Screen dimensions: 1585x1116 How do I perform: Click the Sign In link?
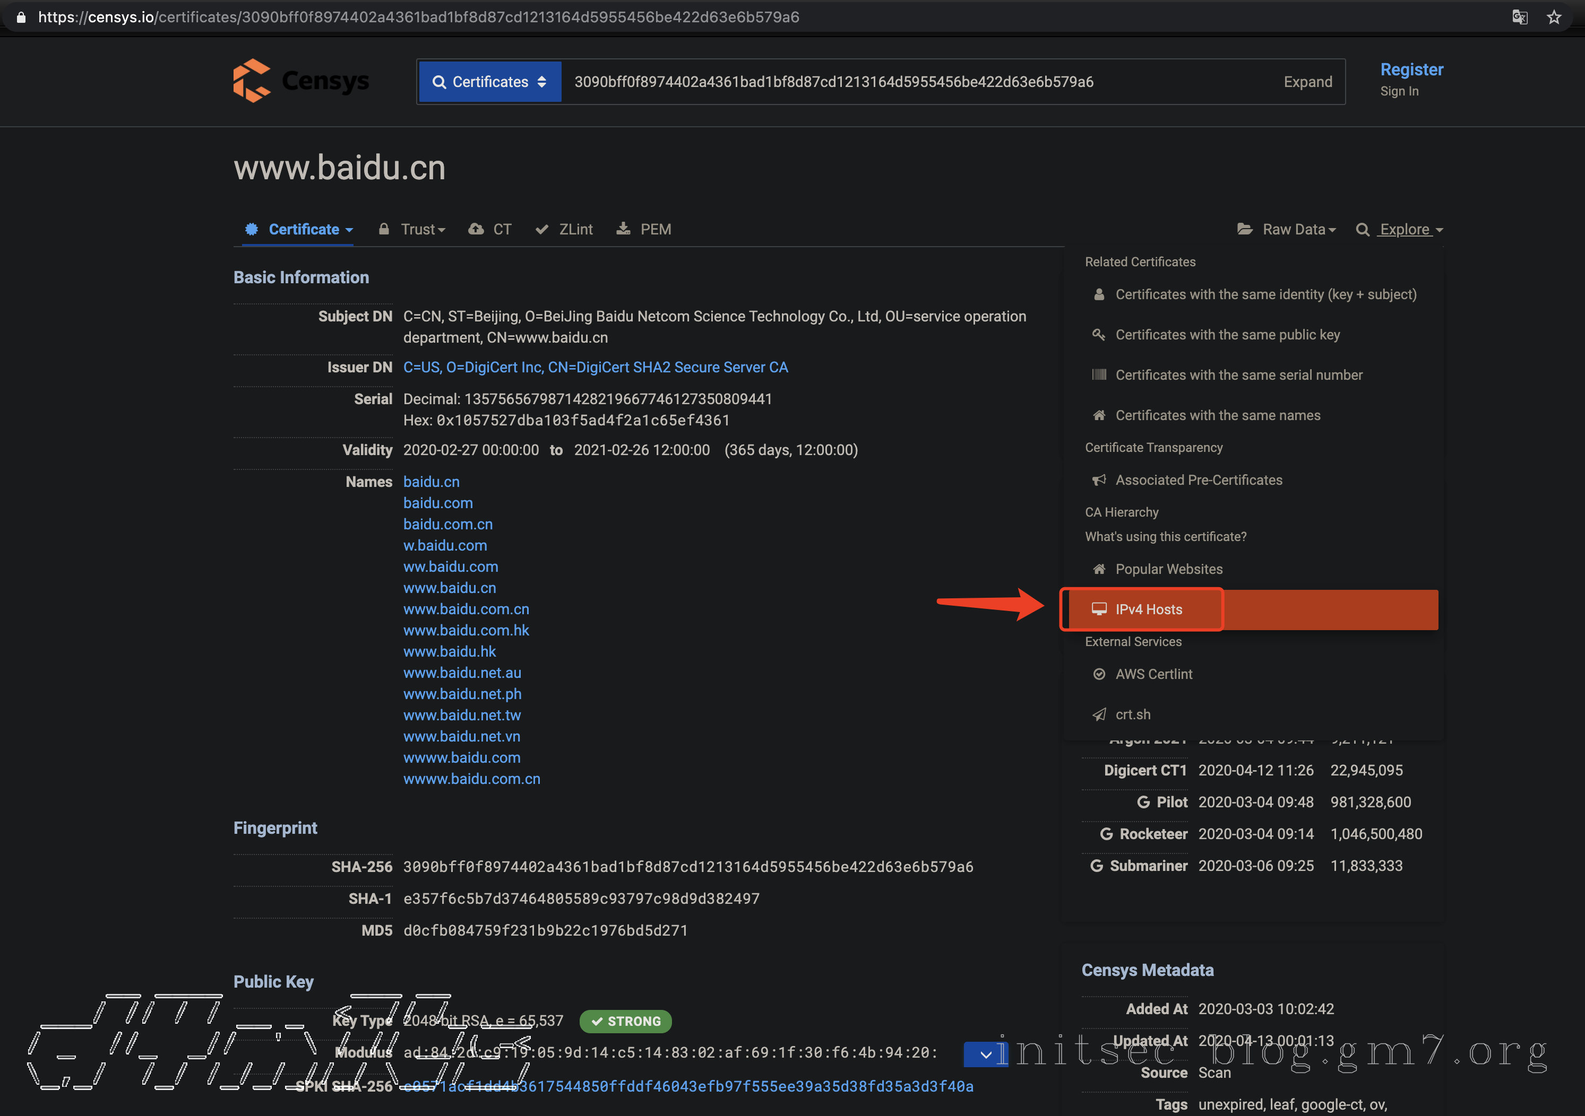pyautogui.click(x=1399, y=91)
